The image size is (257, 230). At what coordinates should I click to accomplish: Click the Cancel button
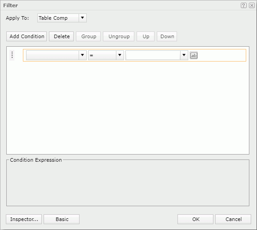[233, 219]
